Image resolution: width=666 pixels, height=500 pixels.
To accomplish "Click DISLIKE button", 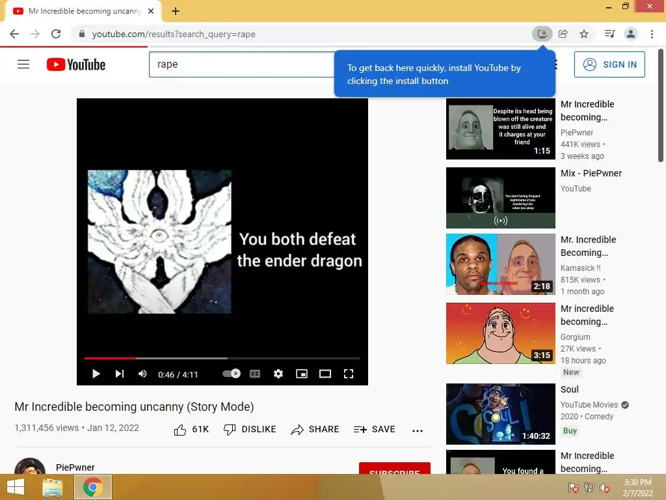I will click(250, 430).
